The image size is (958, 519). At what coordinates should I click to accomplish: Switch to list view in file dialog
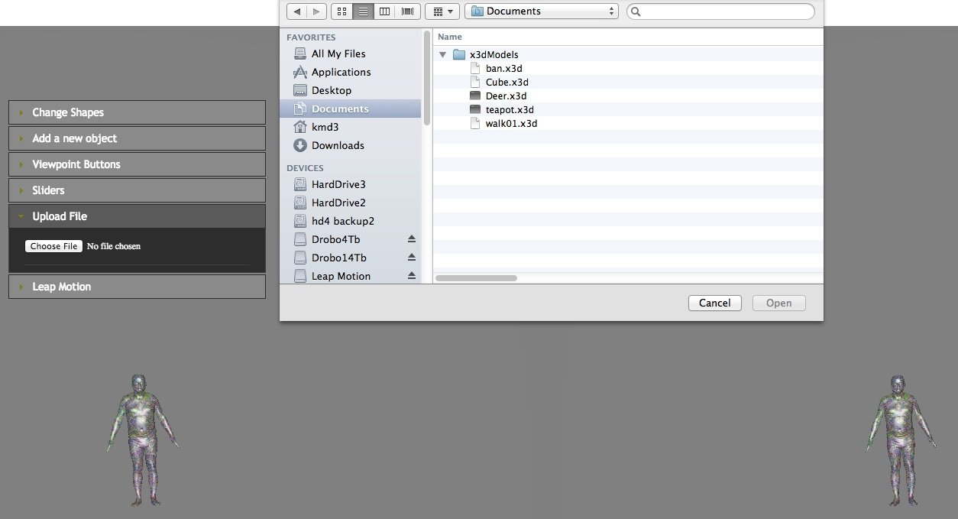tap(363, 11)
